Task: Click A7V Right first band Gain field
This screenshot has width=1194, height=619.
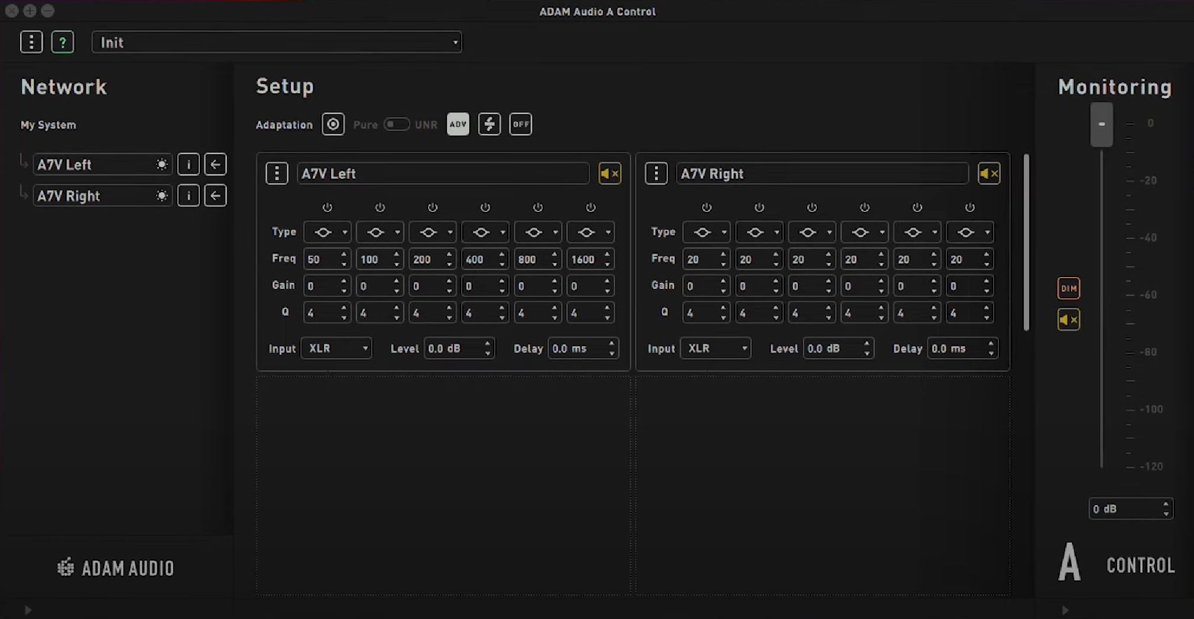Action: click(x=707, y=286)
